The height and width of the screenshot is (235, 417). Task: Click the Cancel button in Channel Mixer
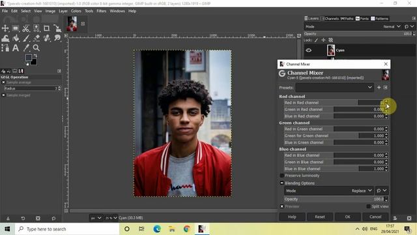[375, 217]
